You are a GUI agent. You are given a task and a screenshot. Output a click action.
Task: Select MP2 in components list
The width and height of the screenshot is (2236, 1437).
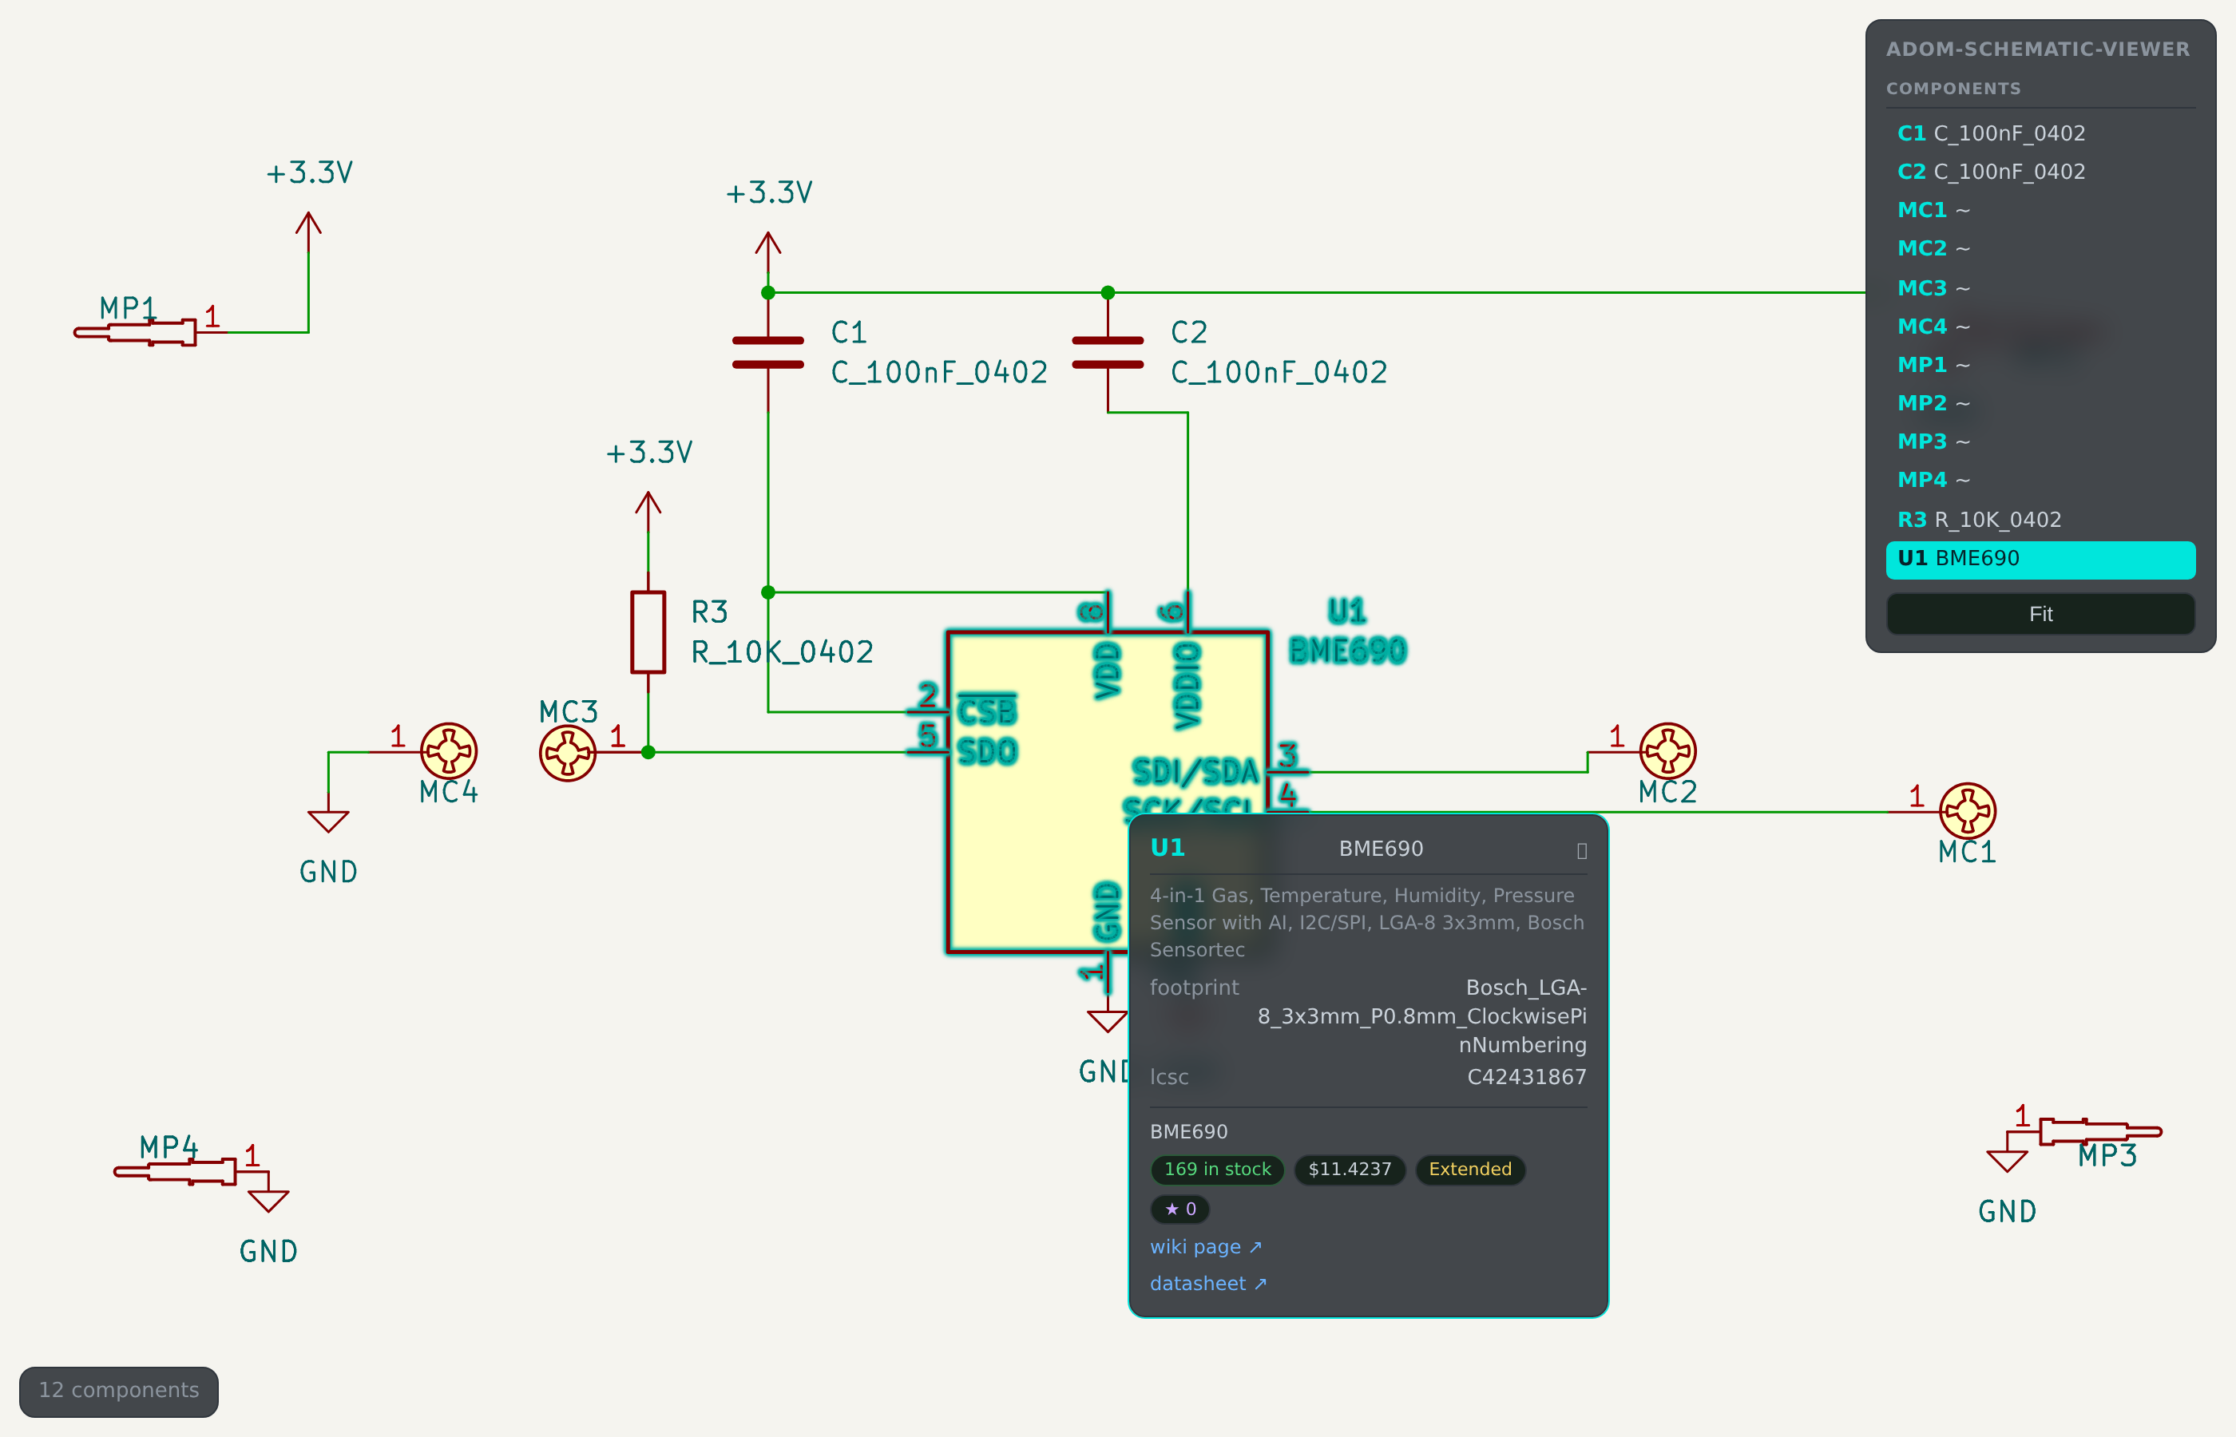(2040, 402)
